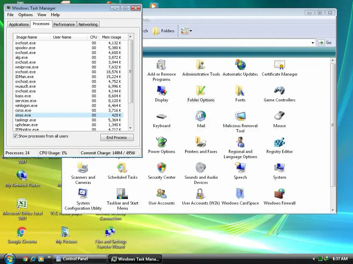Image resolution: width=353 pixels, height=264 pixels.
Task: Sort processes by Image Name column
Action: pyautogui.click(x=32, y=37)
